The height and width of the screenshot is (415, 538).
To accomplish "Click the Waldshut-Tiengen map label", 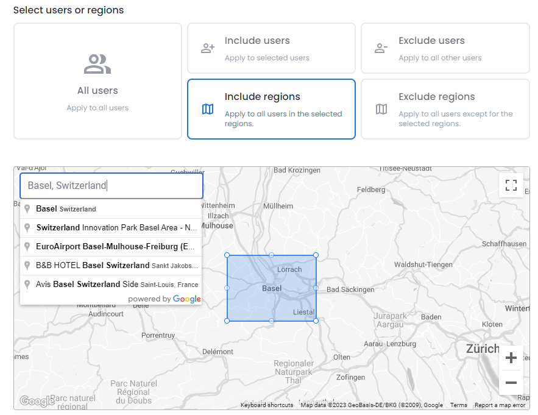I will pyautogui.click(x=423, y=264).
